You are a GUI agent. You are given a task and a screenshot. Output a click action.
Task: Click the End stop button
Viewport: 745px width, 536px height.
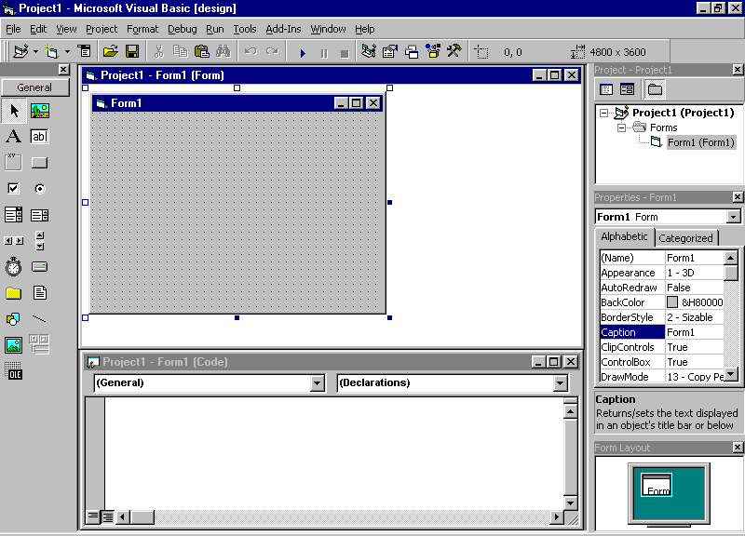coord(345,53)
